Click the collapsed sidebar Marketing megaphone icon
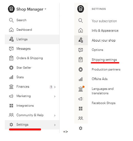This screenshot has height=141, width=133. pos(81,99)
